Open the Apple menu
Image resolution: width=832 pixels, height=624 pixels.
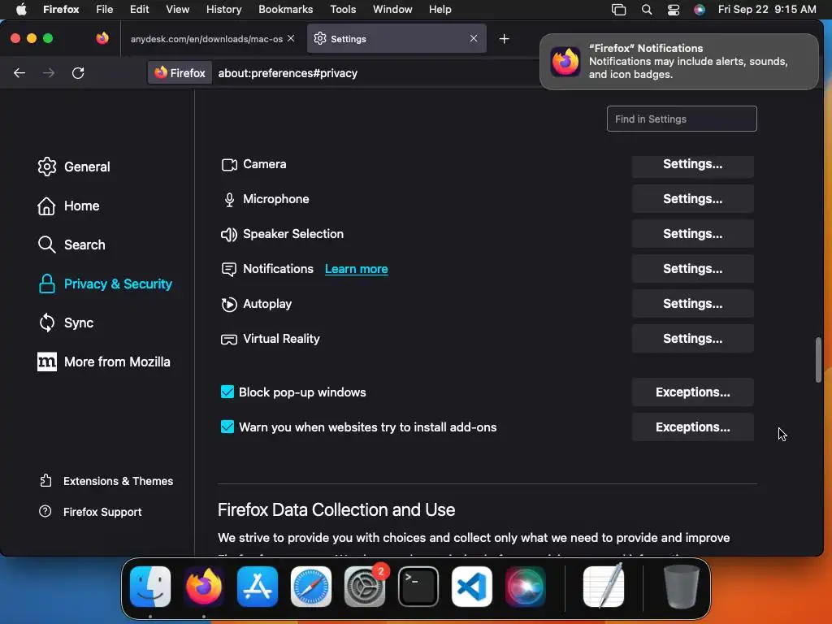coord(21,10)
